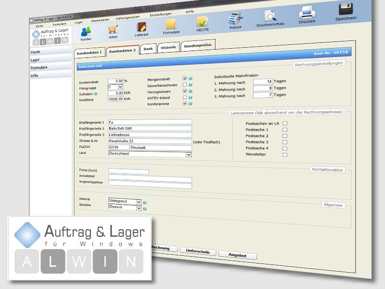The image size is (385, 289).
Task: Switch to the Kundendaten 2 tab
Action: [x=123, y=51]
